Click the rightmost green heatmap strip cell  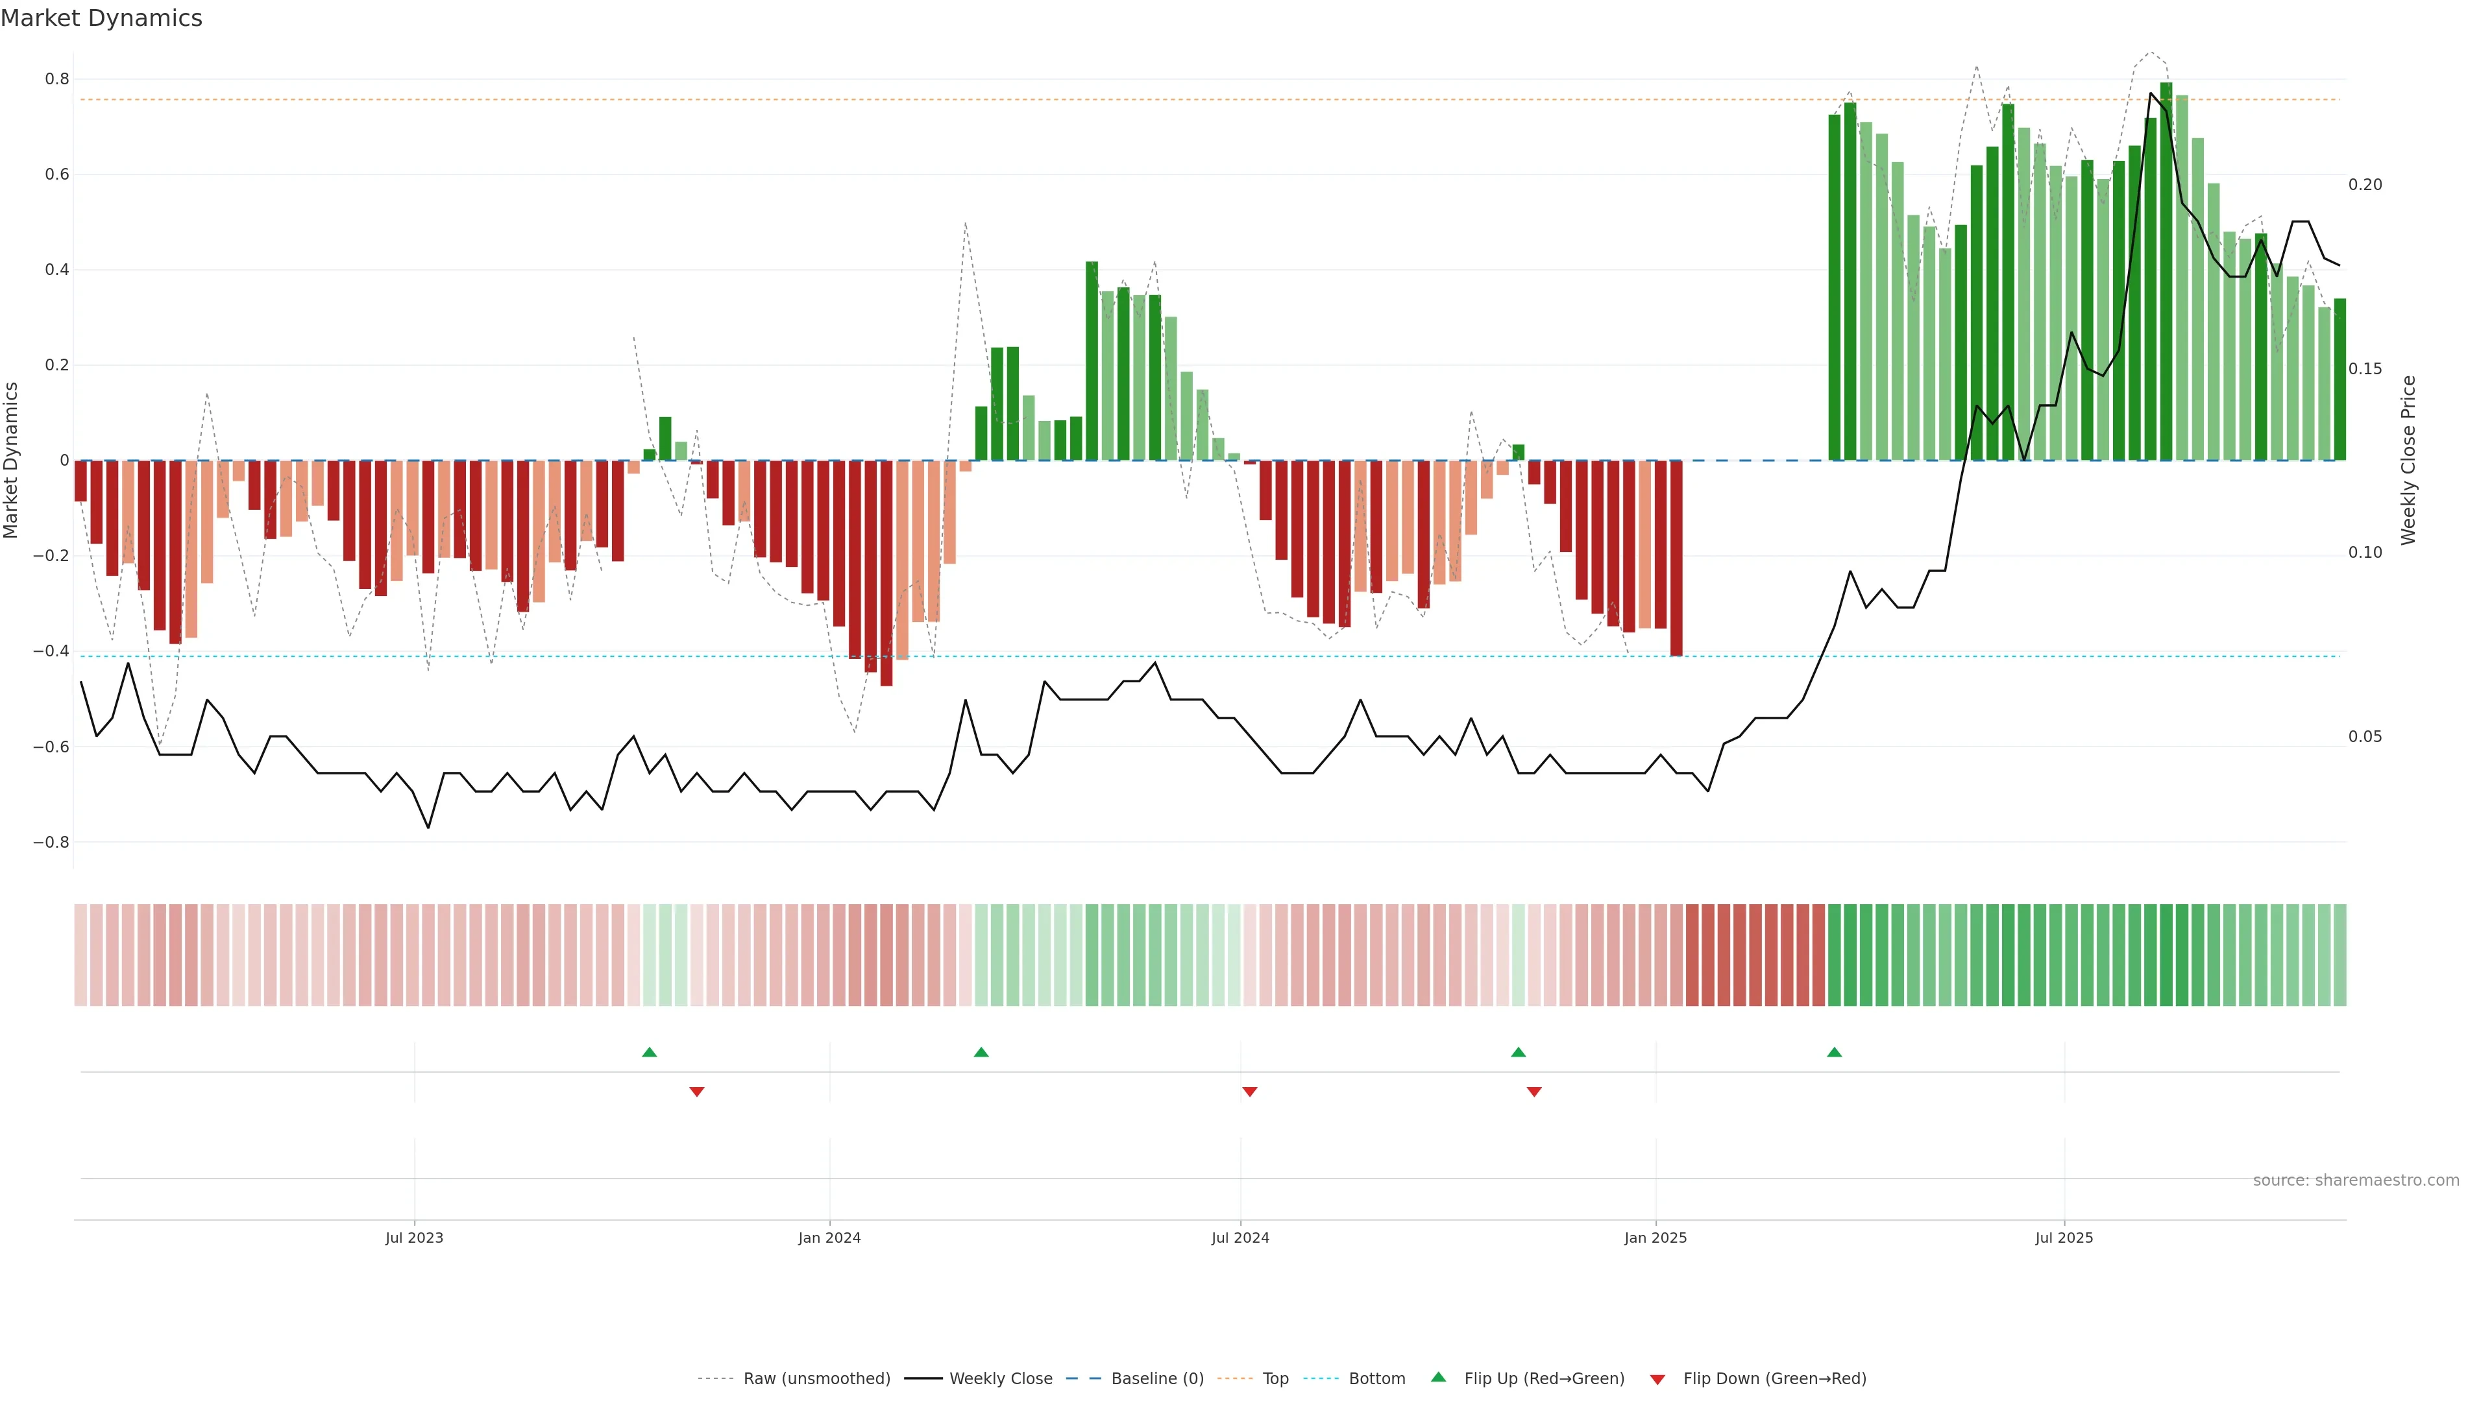coord(2339,954)
